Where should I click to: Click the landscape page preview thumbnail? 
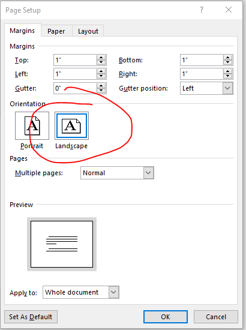coord(62,244)
